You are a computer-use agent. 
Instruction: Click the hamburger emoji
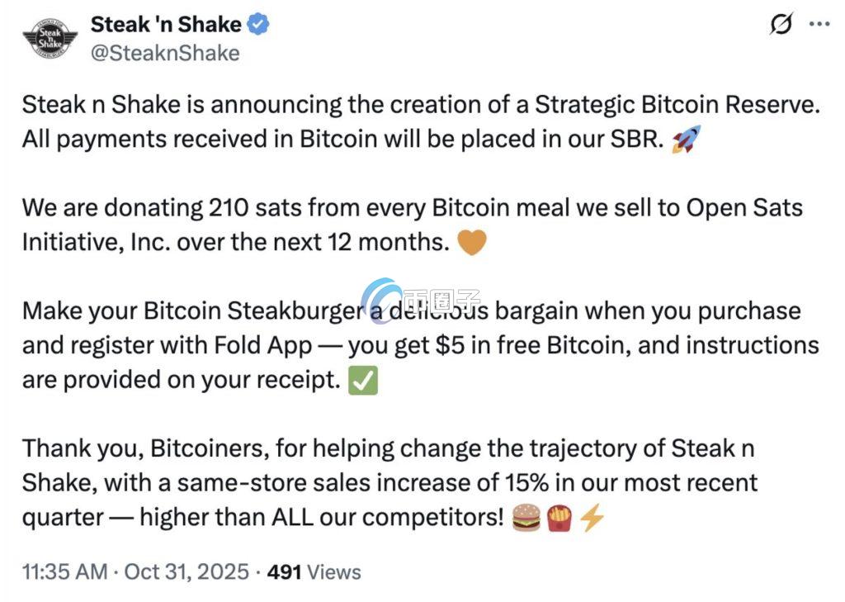pos(526,519)
